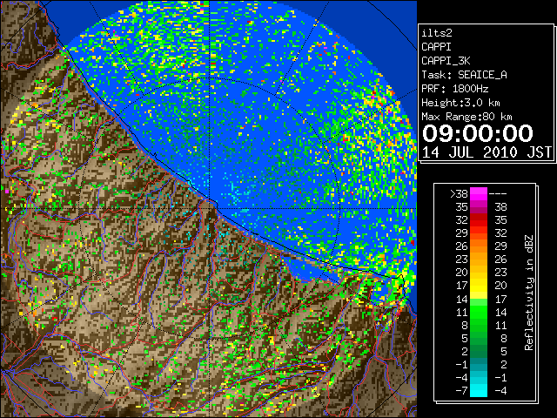Viewport: 557px width, 418px height.
Task: Click the radar center where range lines cross
Action: pos(210,208)
